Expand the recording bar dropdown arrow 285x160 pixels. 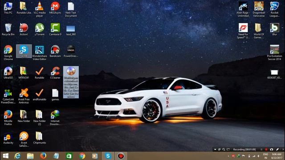(215, 149)
